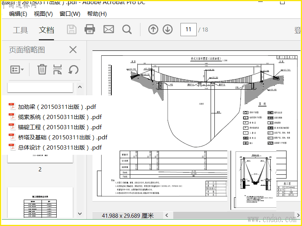Open the page insert/extract icon
Viewport: 302px width, 226px height.
(x=57, y=69)
